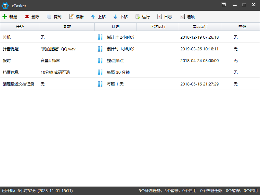Toggle pause icon for 关机 task
This screenshot has height=195, width=260.
tap(100, 37)
